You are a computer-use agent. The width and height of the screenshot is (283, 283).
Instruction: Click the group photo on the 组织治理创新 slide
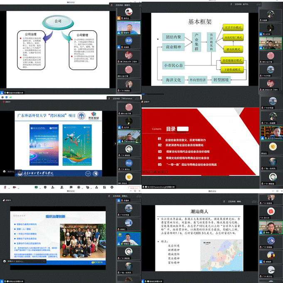click(x=78, y=242)
